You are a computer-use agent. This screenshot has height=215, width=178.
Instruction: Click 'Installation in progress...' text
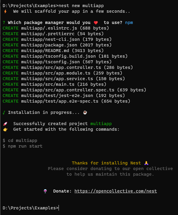coord(43,112)
